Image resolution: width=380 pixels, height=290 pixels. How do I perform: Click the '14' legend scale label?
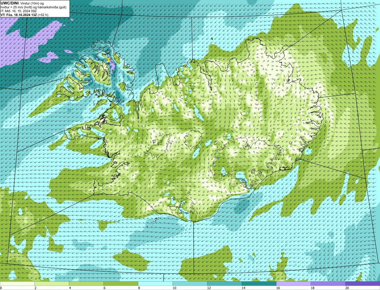coord(243,288)
